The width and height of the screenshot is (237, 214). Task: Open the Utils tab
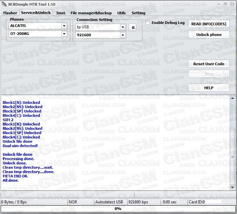coord(121,13)
